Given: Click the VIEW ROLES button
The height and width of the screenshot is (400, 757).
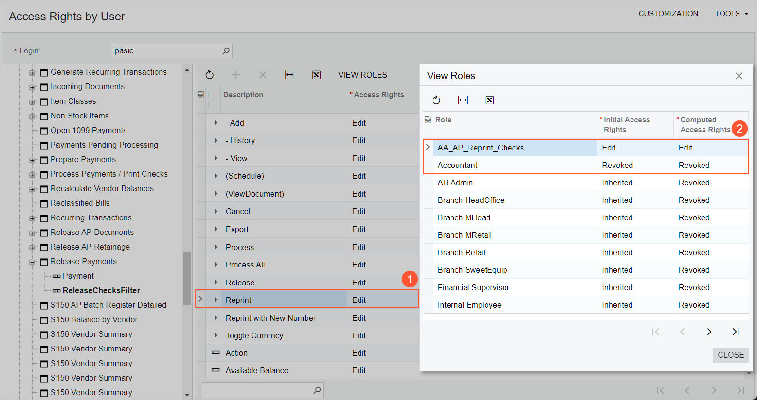Looking at the screenshot, I should 362,75.
